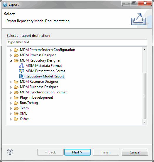
Task: Click the MDM Presentation Forms icon
Action: click(22, 71)
